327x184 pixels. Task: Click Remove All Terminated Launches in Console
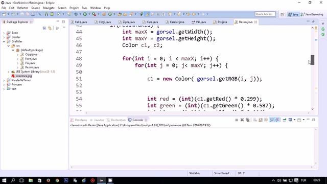(247, 120)
